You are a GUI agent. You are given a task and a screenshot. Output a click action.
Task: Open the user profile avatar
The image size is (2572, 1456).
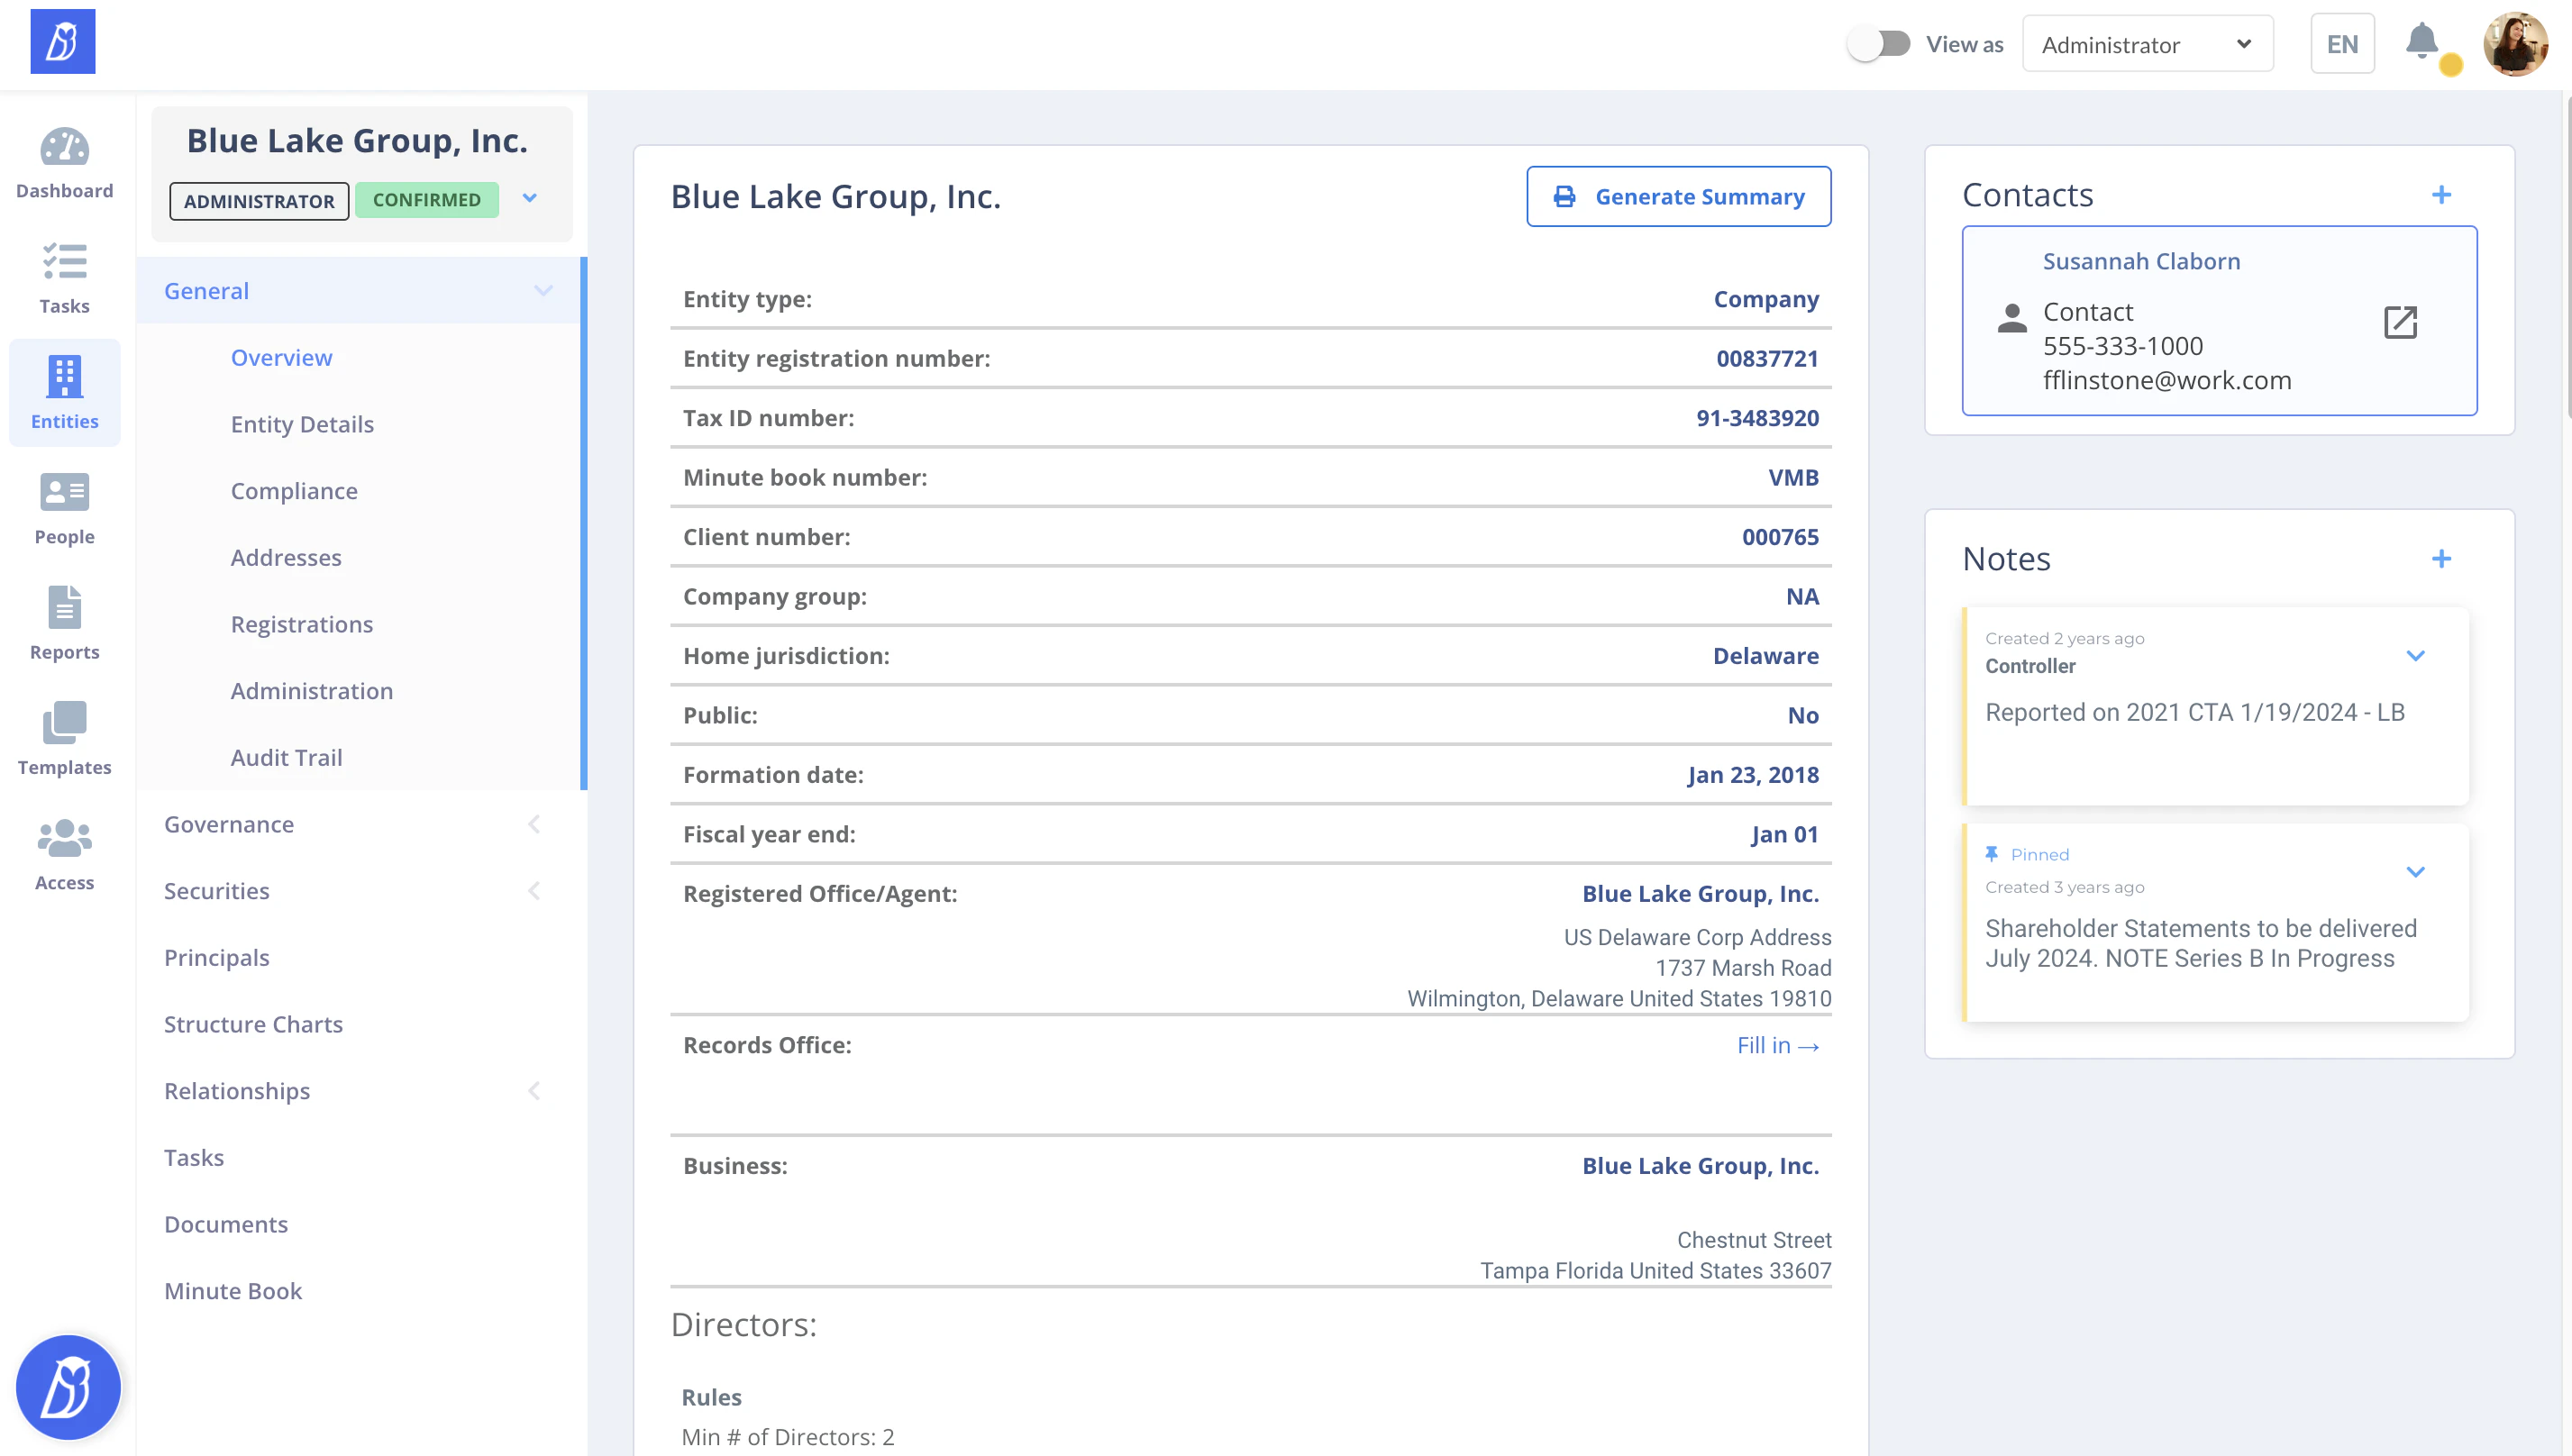(x=2514, y=44)
